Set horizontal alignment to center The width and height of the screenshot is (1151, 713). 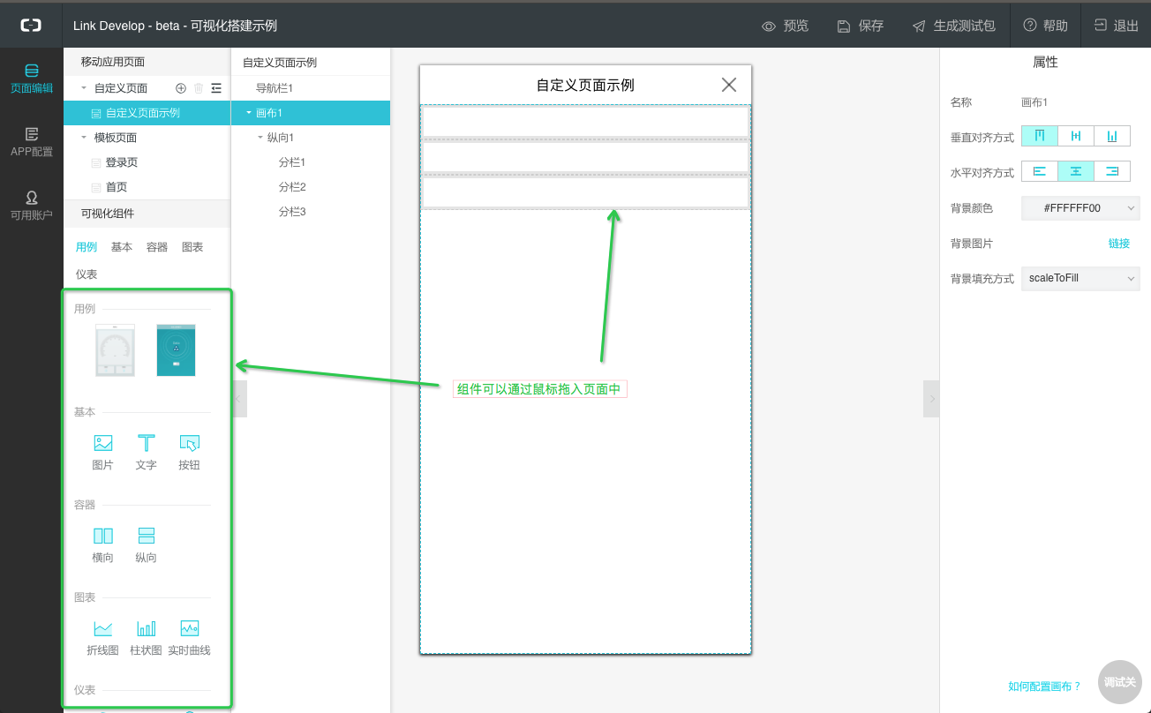pyautogui.click(x=1076, y=171)
